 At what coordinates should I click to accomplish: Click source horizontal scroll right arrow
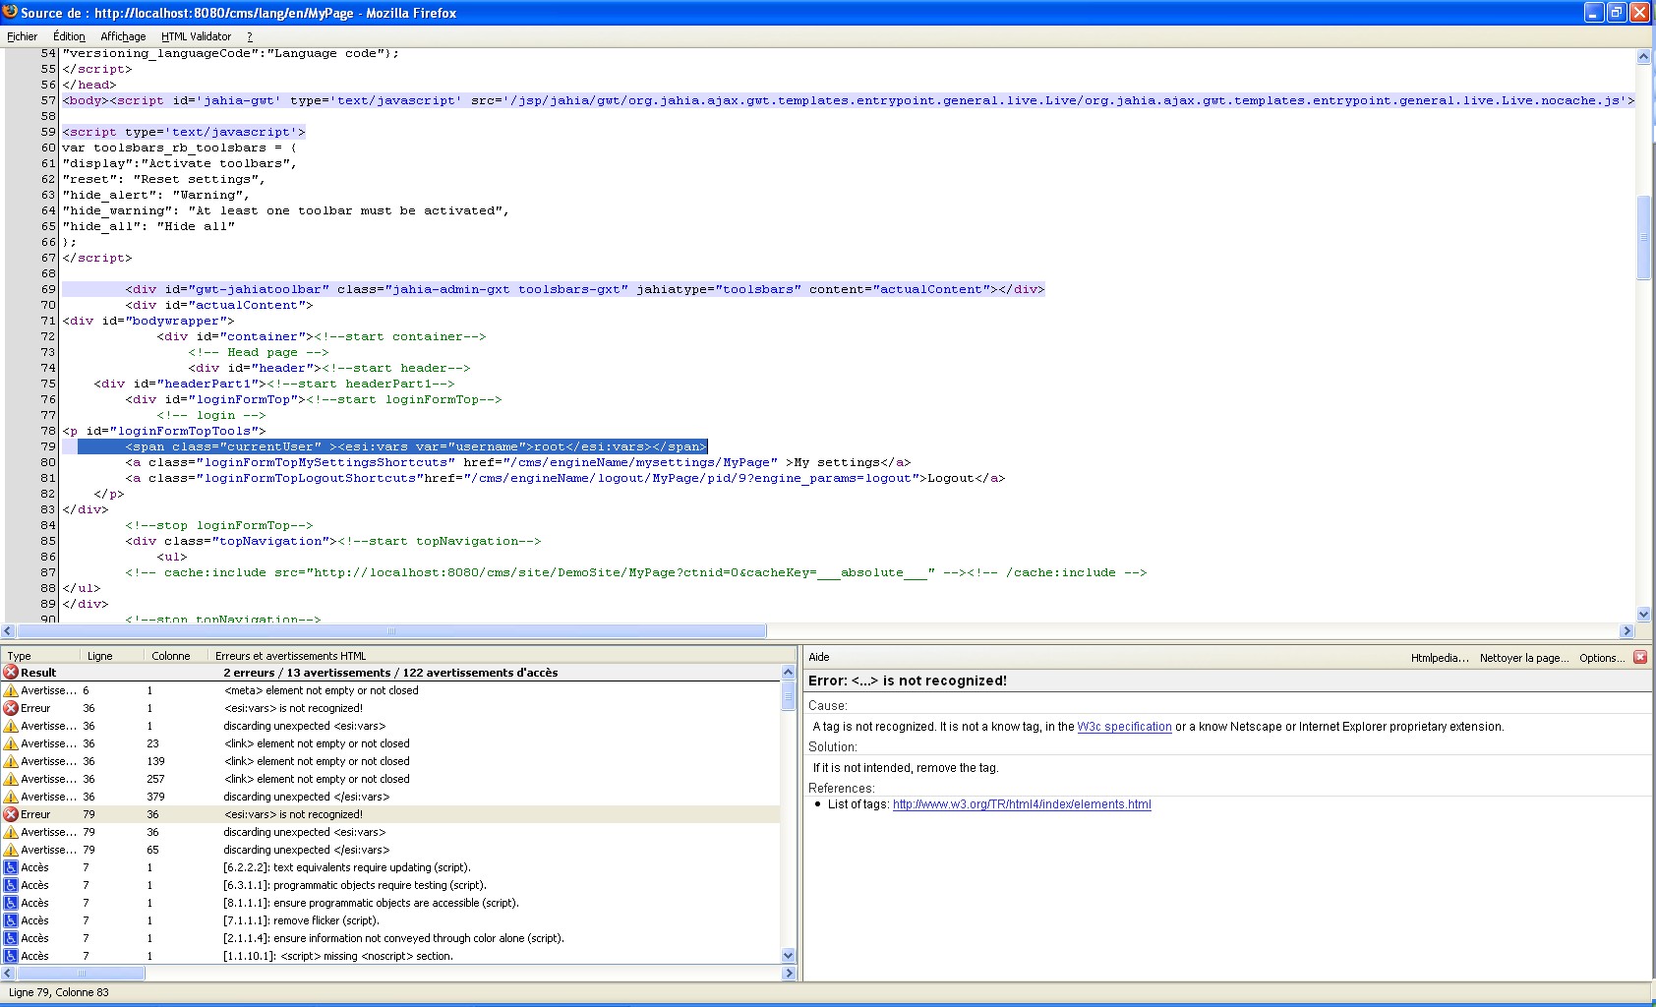(x=1626, y=631)
